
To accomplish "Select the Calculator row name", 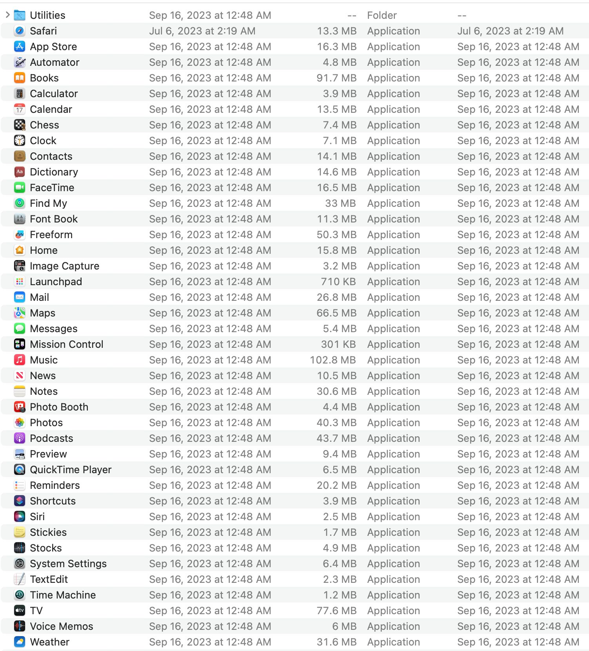I will click(54, 94).
